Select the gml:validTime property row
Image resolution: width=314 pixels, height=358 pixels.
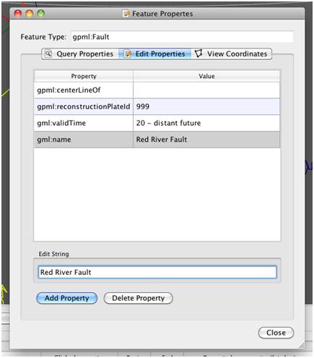click(157, 123)
